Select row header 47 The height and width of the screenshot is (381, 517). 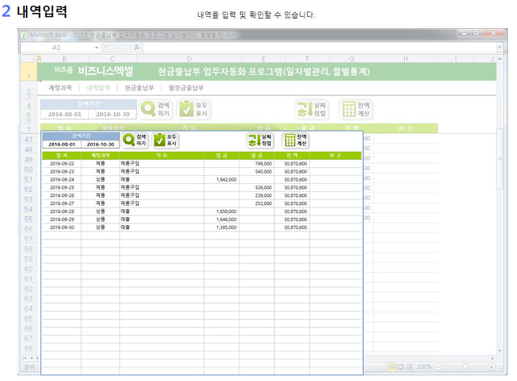pyautogui.click(x=29, y=140)
